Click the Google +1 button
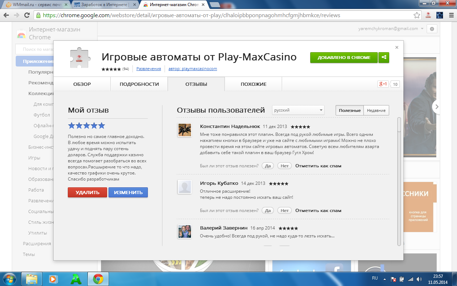This screenshot has height=286, width=457. point(383,84)
